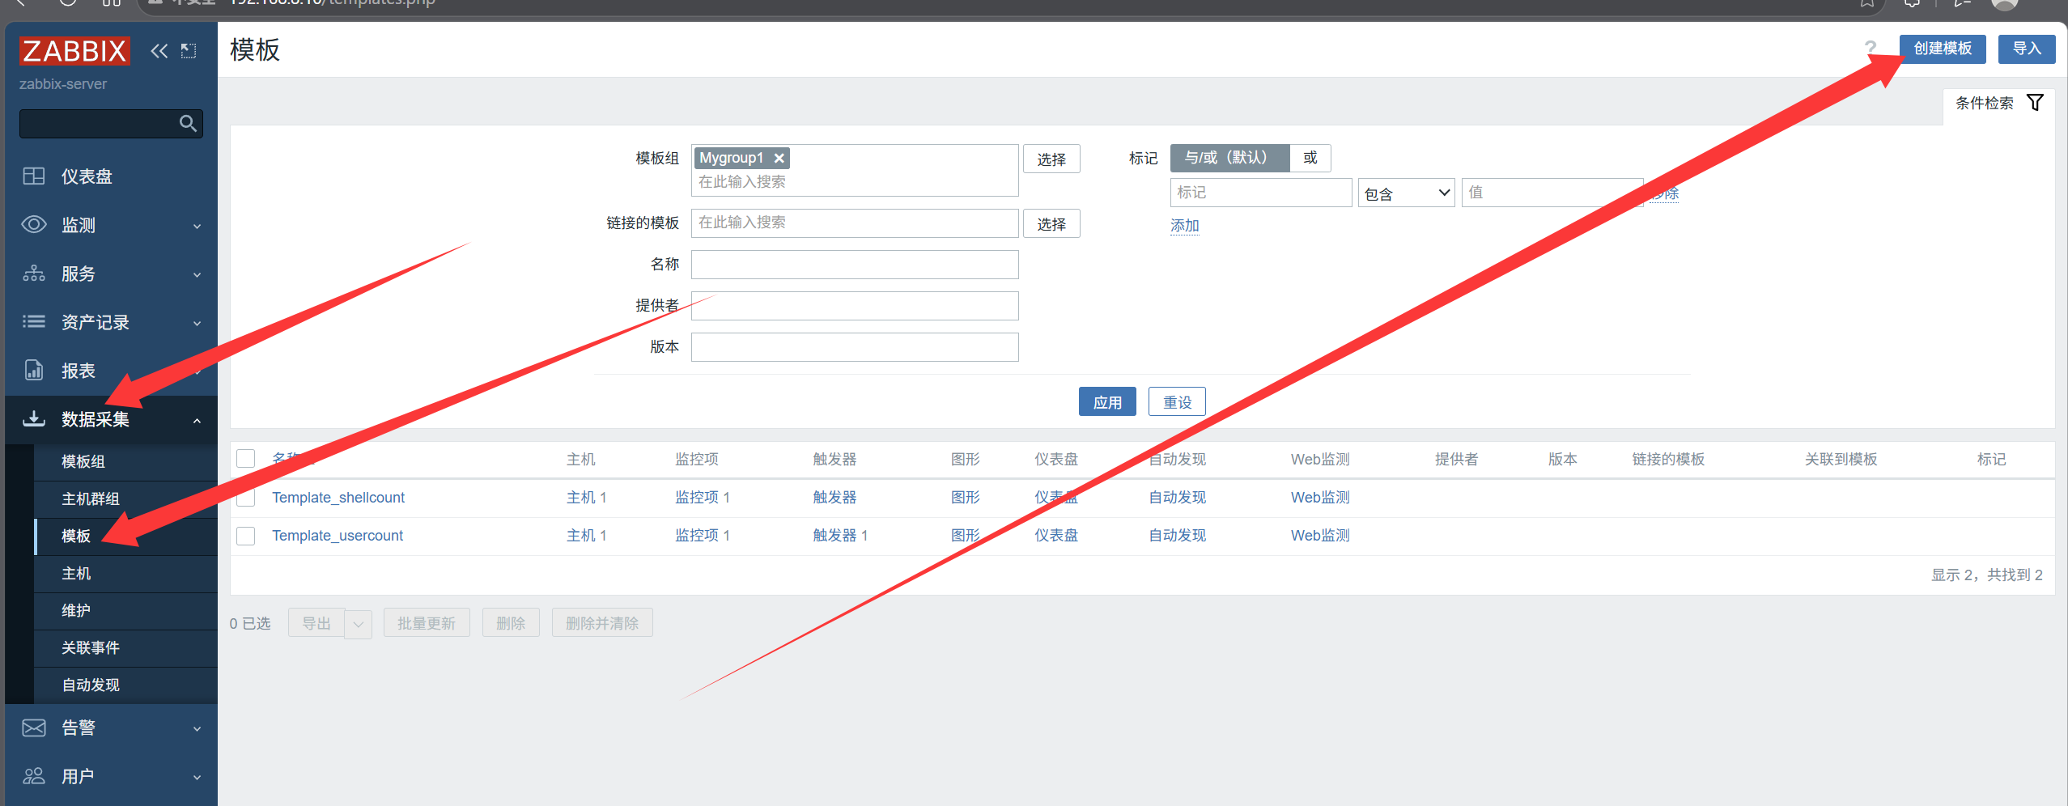Open the help question mark icon
This screenshot has width=2068, height=806.
pyautogui.click(x=1871, y=49)
